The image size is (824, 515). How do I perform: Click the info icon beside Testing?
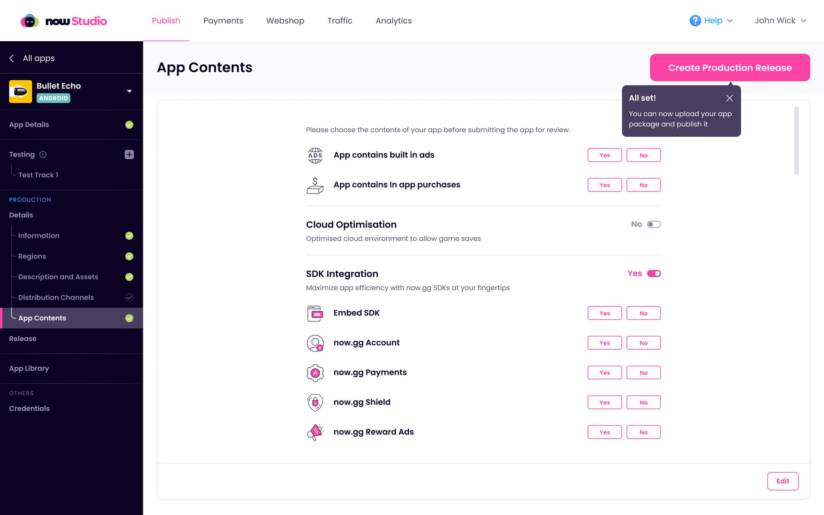click(43, 154)
